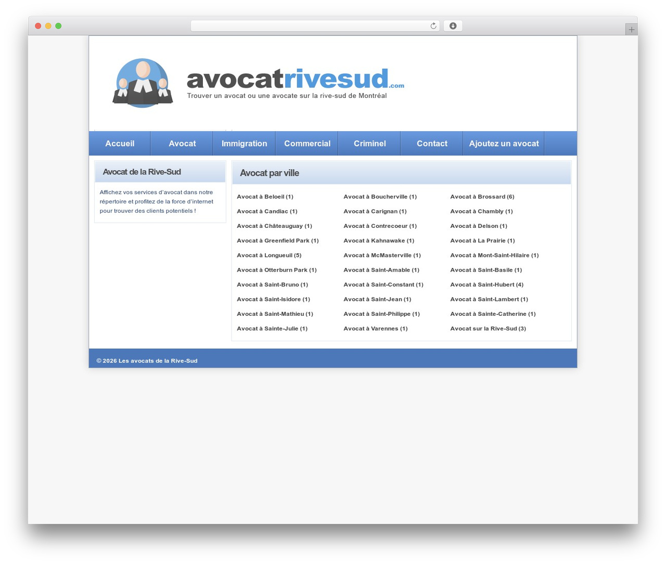This screenshot has width=666, height=564.
Task: Select Avocat à Saint-Basile (1)
Action: pos(486,270)
